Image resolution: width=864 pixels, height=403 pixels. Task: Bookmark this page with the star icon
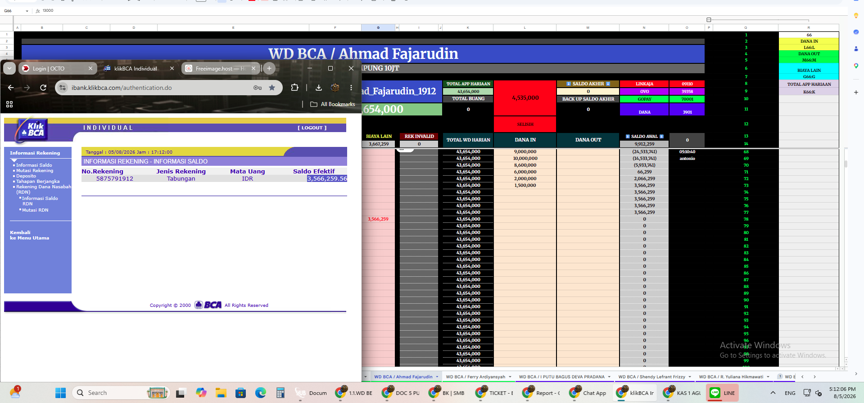272,88
